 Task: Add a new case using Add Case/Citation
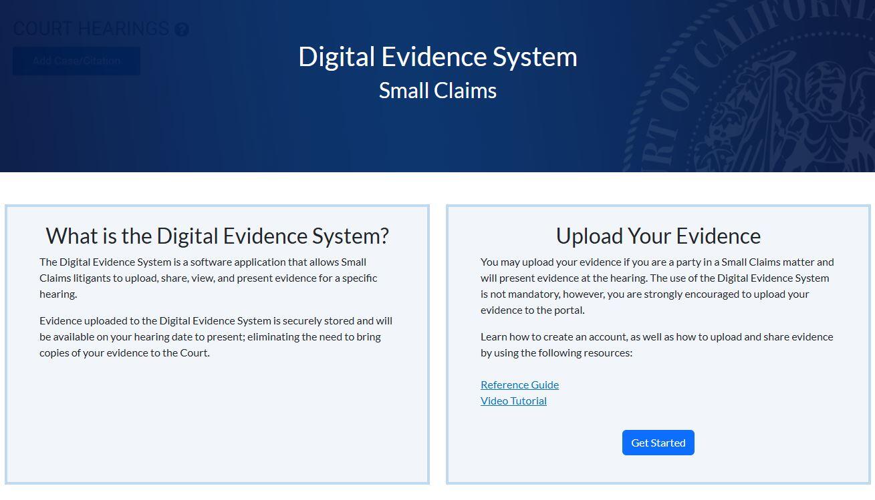[x=76, y=61]
